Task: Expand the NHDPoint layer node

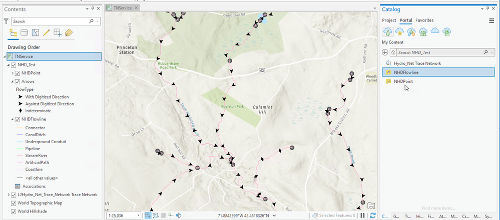Action: click(13, 73)
